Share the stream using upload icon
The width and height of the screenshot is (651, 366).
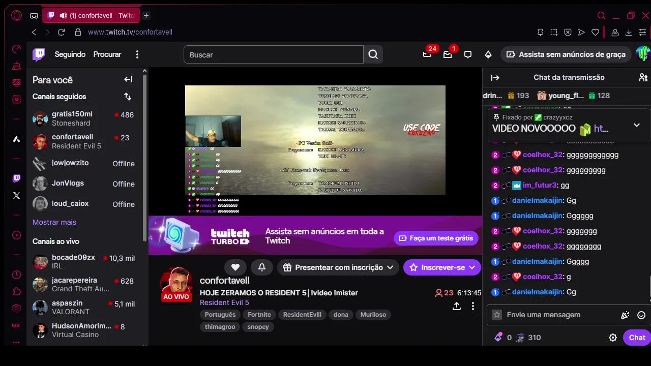457,306
